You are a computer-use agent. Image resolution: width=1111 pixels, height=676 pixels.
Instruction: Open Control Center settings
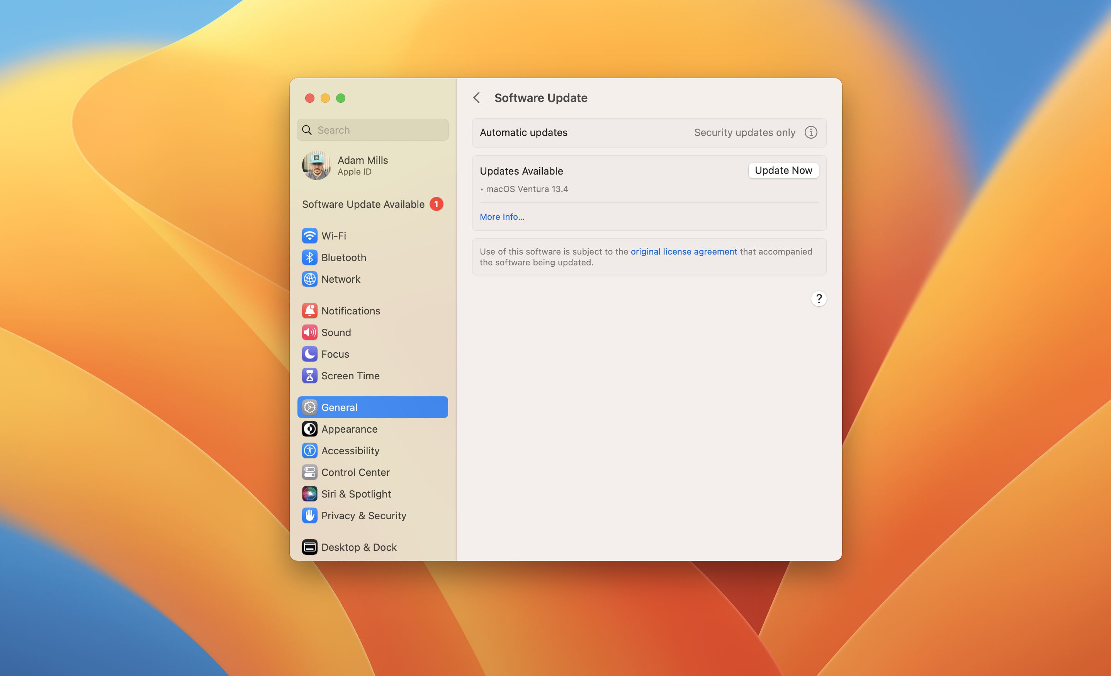coord(355,472)
